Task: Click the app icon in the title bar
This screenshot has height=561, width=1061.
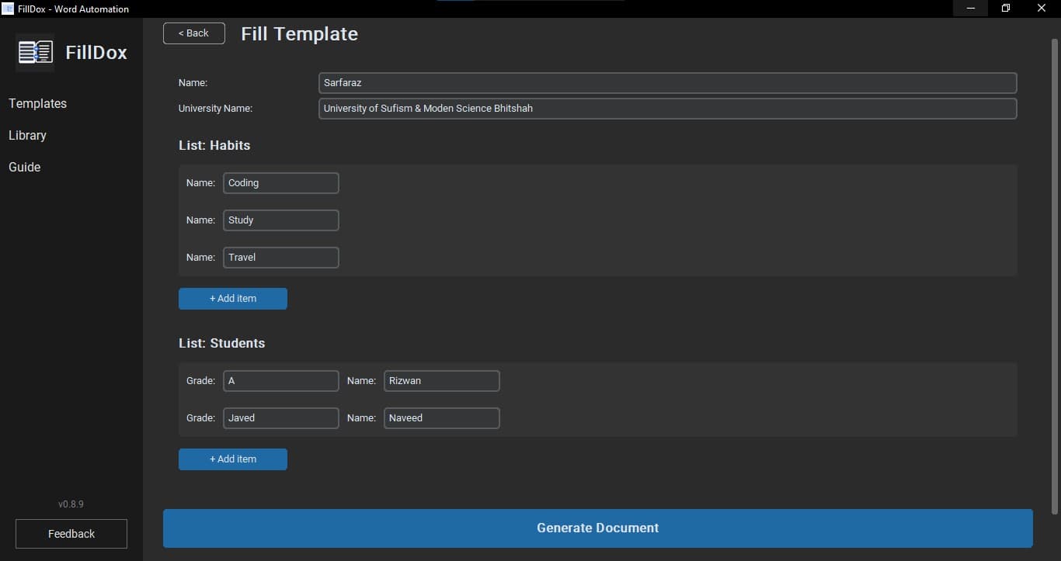Action: 8,9
